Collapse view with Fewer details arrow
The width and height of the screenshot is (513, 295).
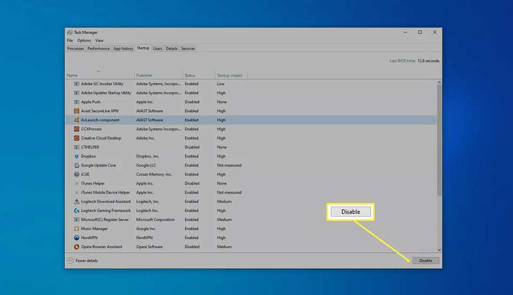tap(71, 261)
